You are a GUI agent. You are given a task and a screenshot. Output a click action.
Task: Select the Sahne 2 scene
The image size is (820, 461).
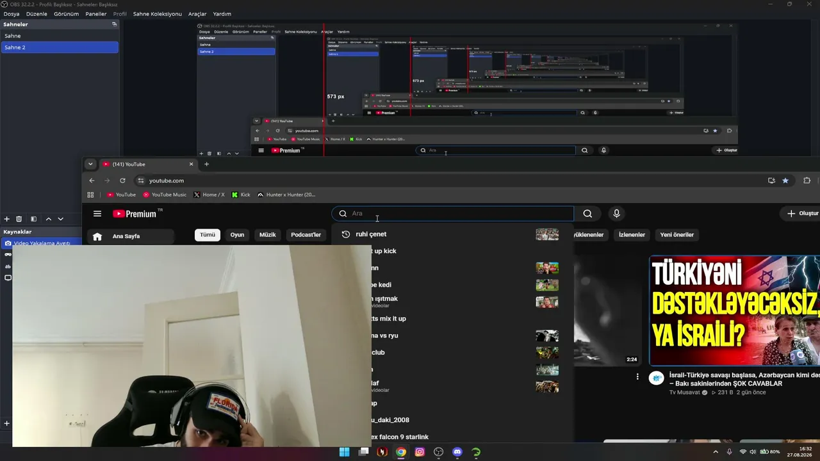pyautogui.click(x=60, y=47)
